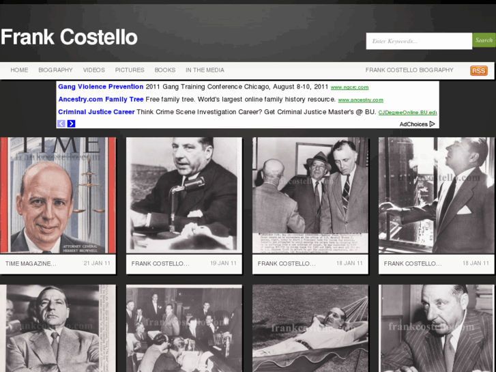Open thumbnail of Costello in hat with men

coord(310,195)
